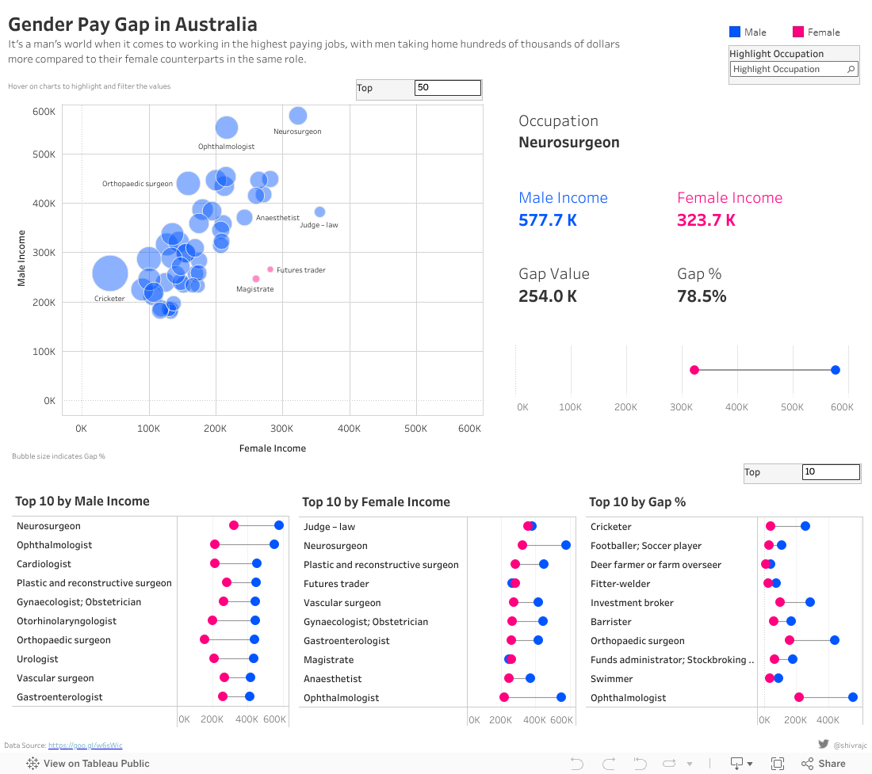Click the Tableau logo icon
Viewport: 872px width, 774px height.
[33, 764]
